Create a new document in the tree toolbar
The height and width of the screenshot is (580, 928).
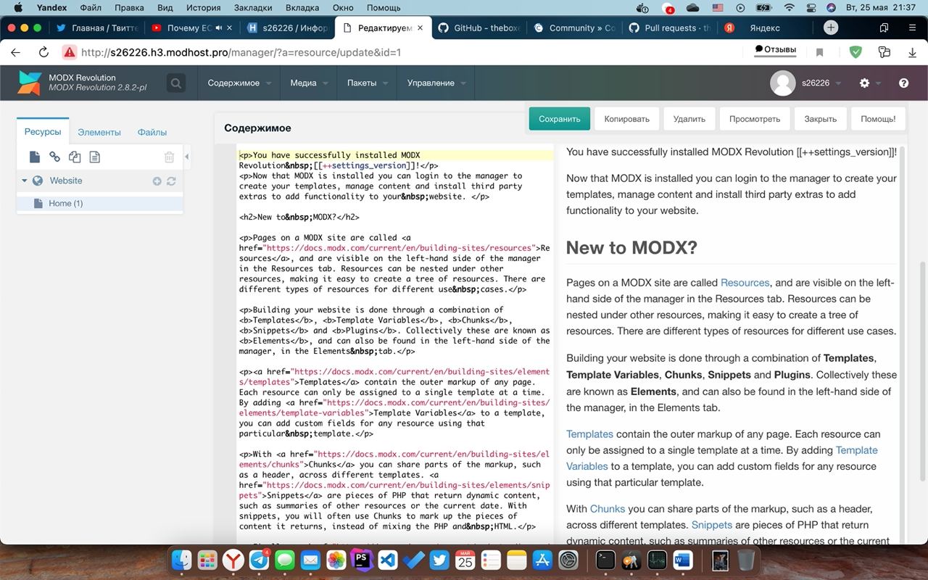35,157
